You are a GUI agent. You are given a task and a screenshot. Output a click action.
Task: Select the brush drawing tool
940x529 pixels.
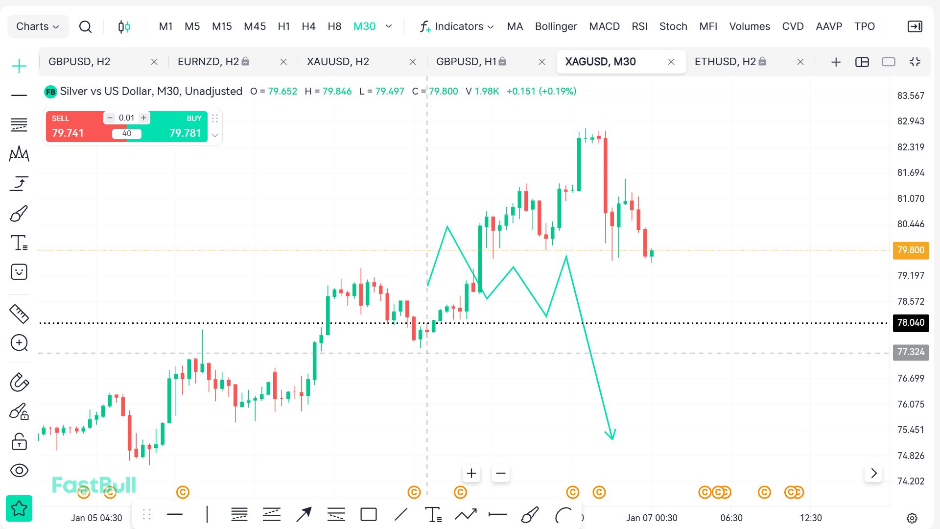coord(19,214)
